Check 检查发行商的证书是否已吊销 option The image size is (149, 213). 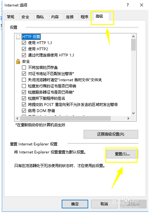(x=24, y=86)
